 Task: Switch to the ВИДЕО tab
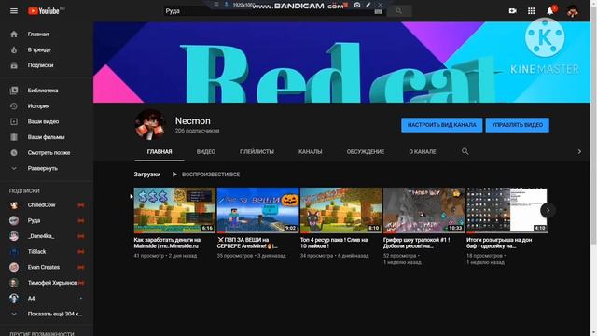click(x=205, y=151)
